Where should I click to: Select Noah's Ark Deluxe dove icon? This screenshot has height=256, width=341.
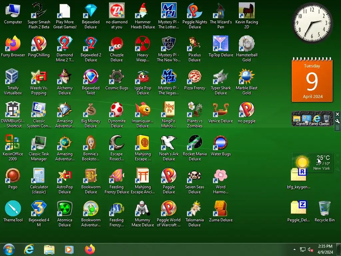tap(169, 143)
